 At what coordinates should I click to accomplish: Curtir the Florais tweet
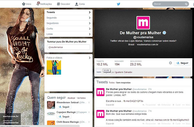pyautogui.click(x=176, y=105)
